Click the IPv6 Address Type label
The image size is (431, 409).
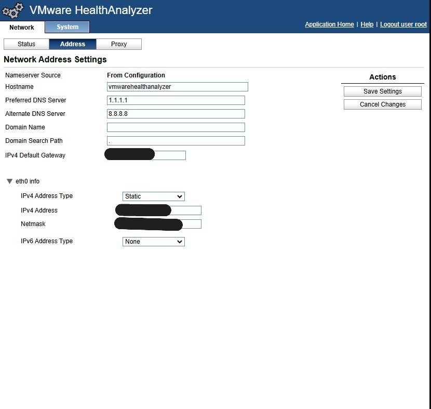pyautogui.click(x=47, y=241)
